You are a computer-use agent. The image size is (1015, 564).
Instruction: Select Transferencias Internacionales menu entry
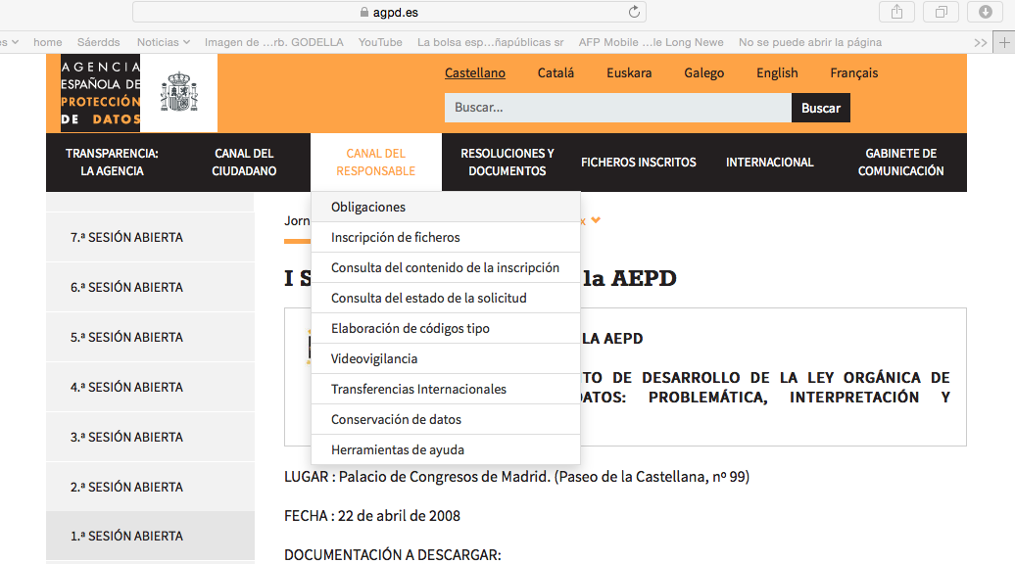click(446, 390)
